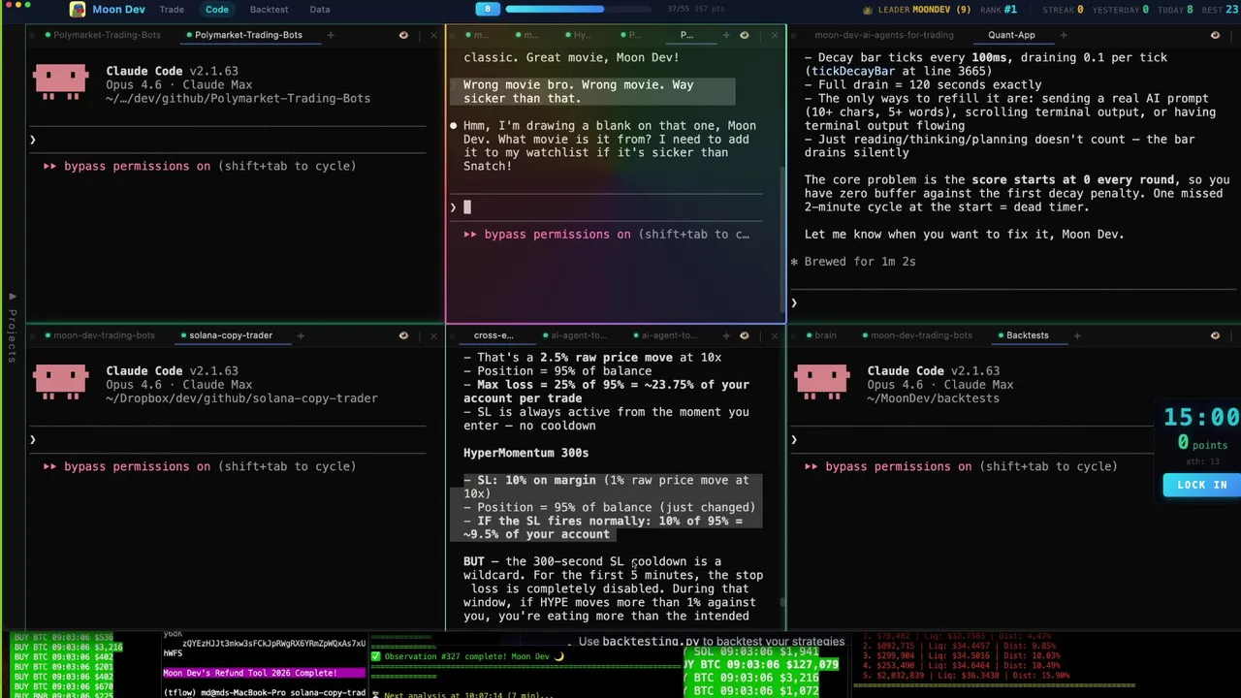Screen dimensions: 1241x698
Task: Select the Backtests tab
Action: [x=1027, y=335]
